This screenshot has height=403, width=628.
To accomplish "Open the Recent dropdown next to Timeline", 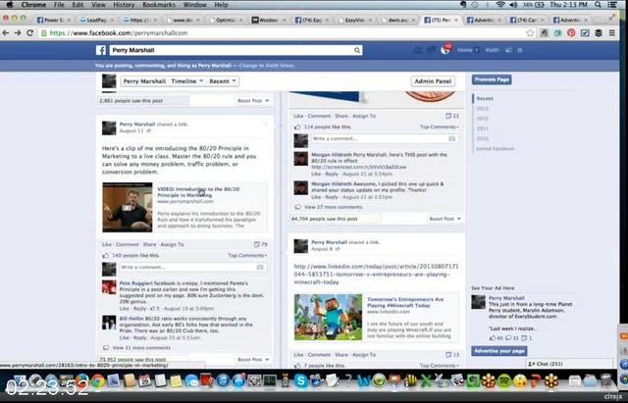I will click(x=223, y=81).
